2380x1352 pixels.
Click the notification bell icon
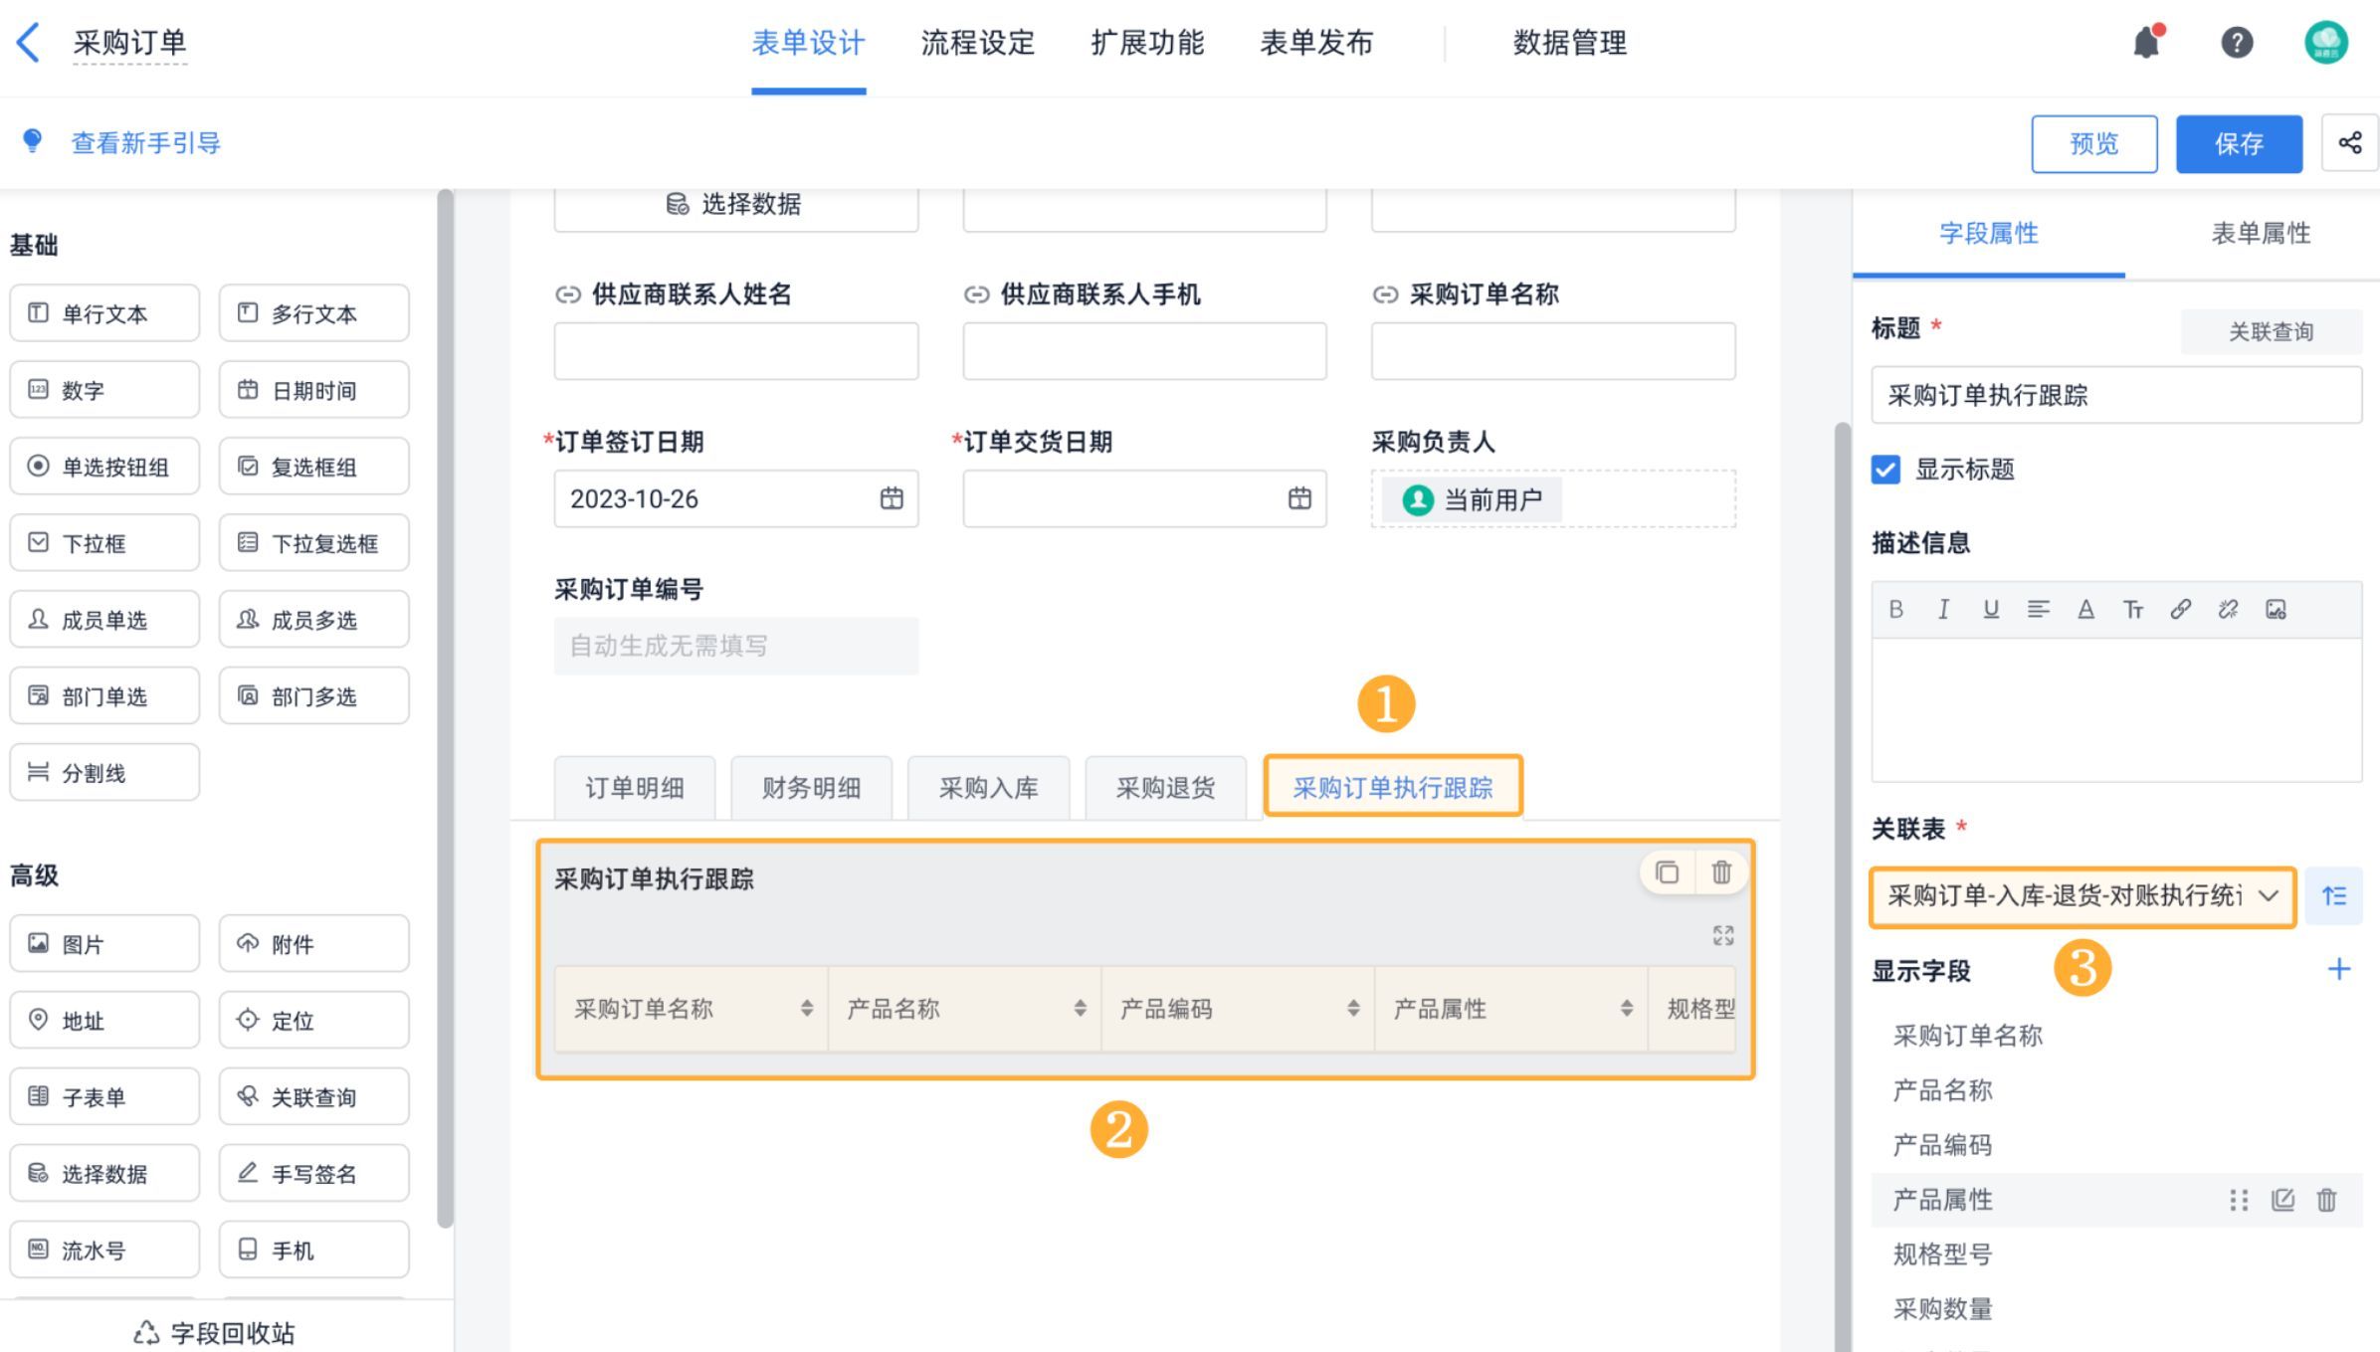coord(2146,43)
